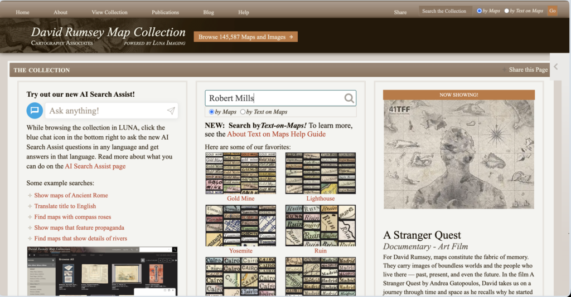Click Browse 145,587 Maps and Images button
The height and width of the screenshot is (297, 571).
pos(245,37)
